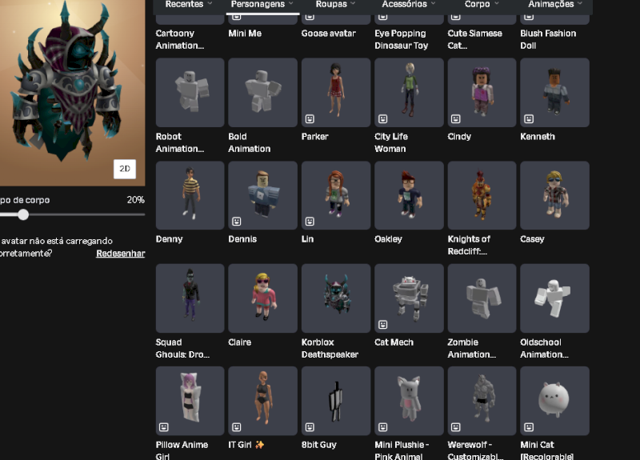Select the Werewolf customizable character
Image resolution: width=640 pixels, height=460 pixels.
[482, 400]
